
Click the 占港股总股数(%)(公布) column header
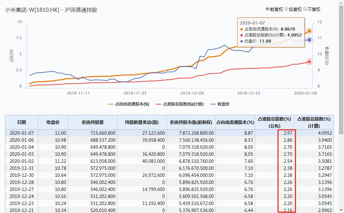coord(275,122)
